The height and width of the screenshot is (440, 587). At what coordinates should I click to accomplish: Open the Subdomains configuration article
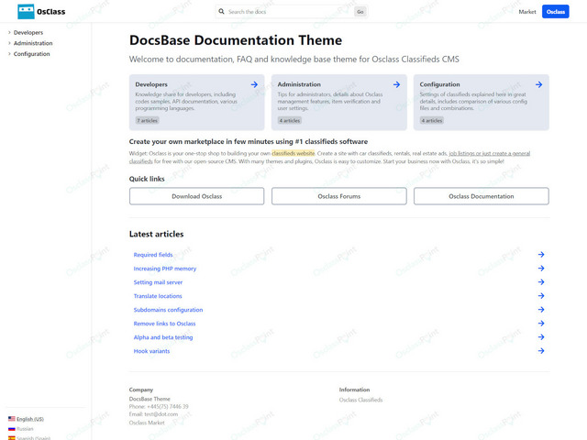point(168,310)
